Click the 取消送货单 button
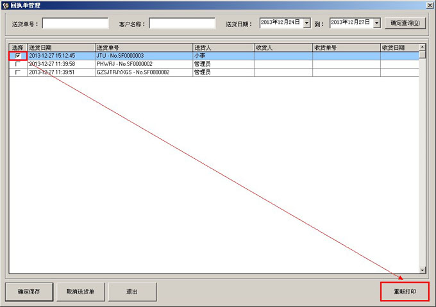 pos(80,292)
